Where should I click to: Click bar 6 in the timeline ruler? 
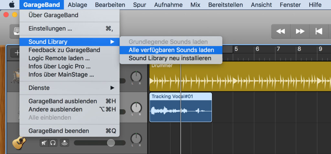click(257, 49)
